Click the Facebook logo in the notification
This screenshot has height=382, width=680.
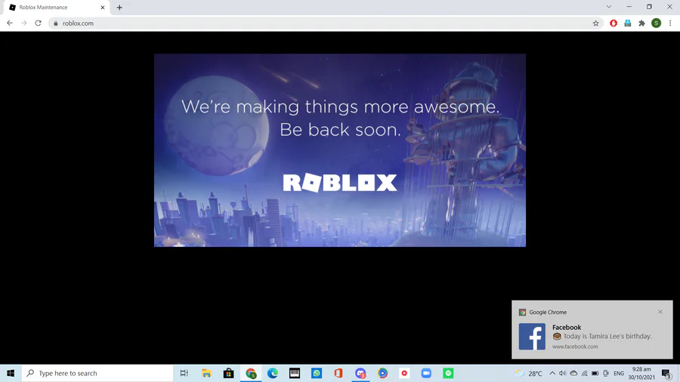(x=532, y=337)
